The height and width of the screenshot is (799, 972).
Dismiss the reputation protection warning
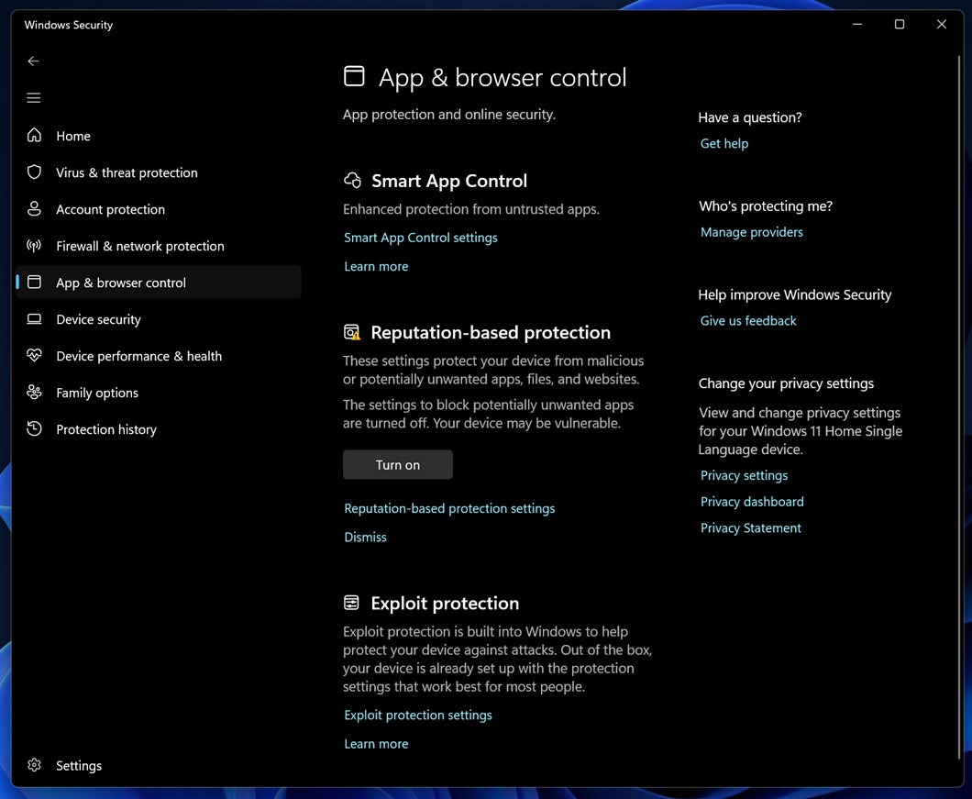[x=365, y=537]
